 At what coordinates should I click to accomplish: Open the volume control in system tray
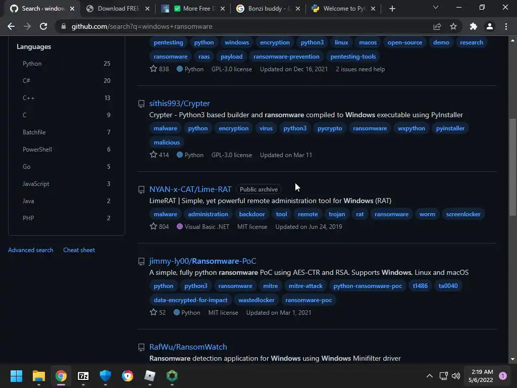tap(456, 376)
